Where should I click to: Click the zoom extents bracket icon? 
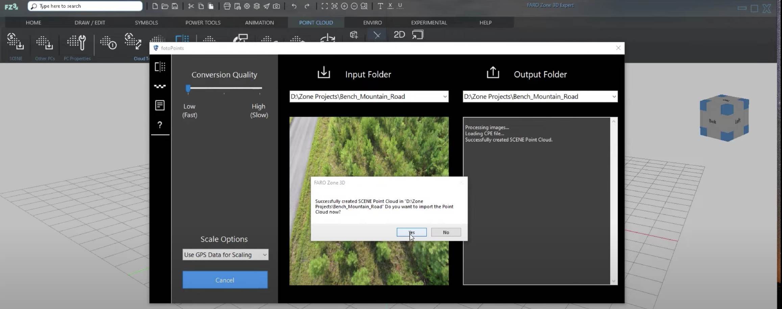324,6
